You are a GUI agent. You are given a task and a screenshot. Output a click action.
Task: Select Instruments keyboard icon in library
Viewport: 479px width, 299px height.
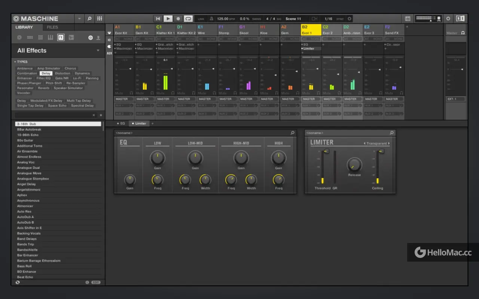(51, 37)
